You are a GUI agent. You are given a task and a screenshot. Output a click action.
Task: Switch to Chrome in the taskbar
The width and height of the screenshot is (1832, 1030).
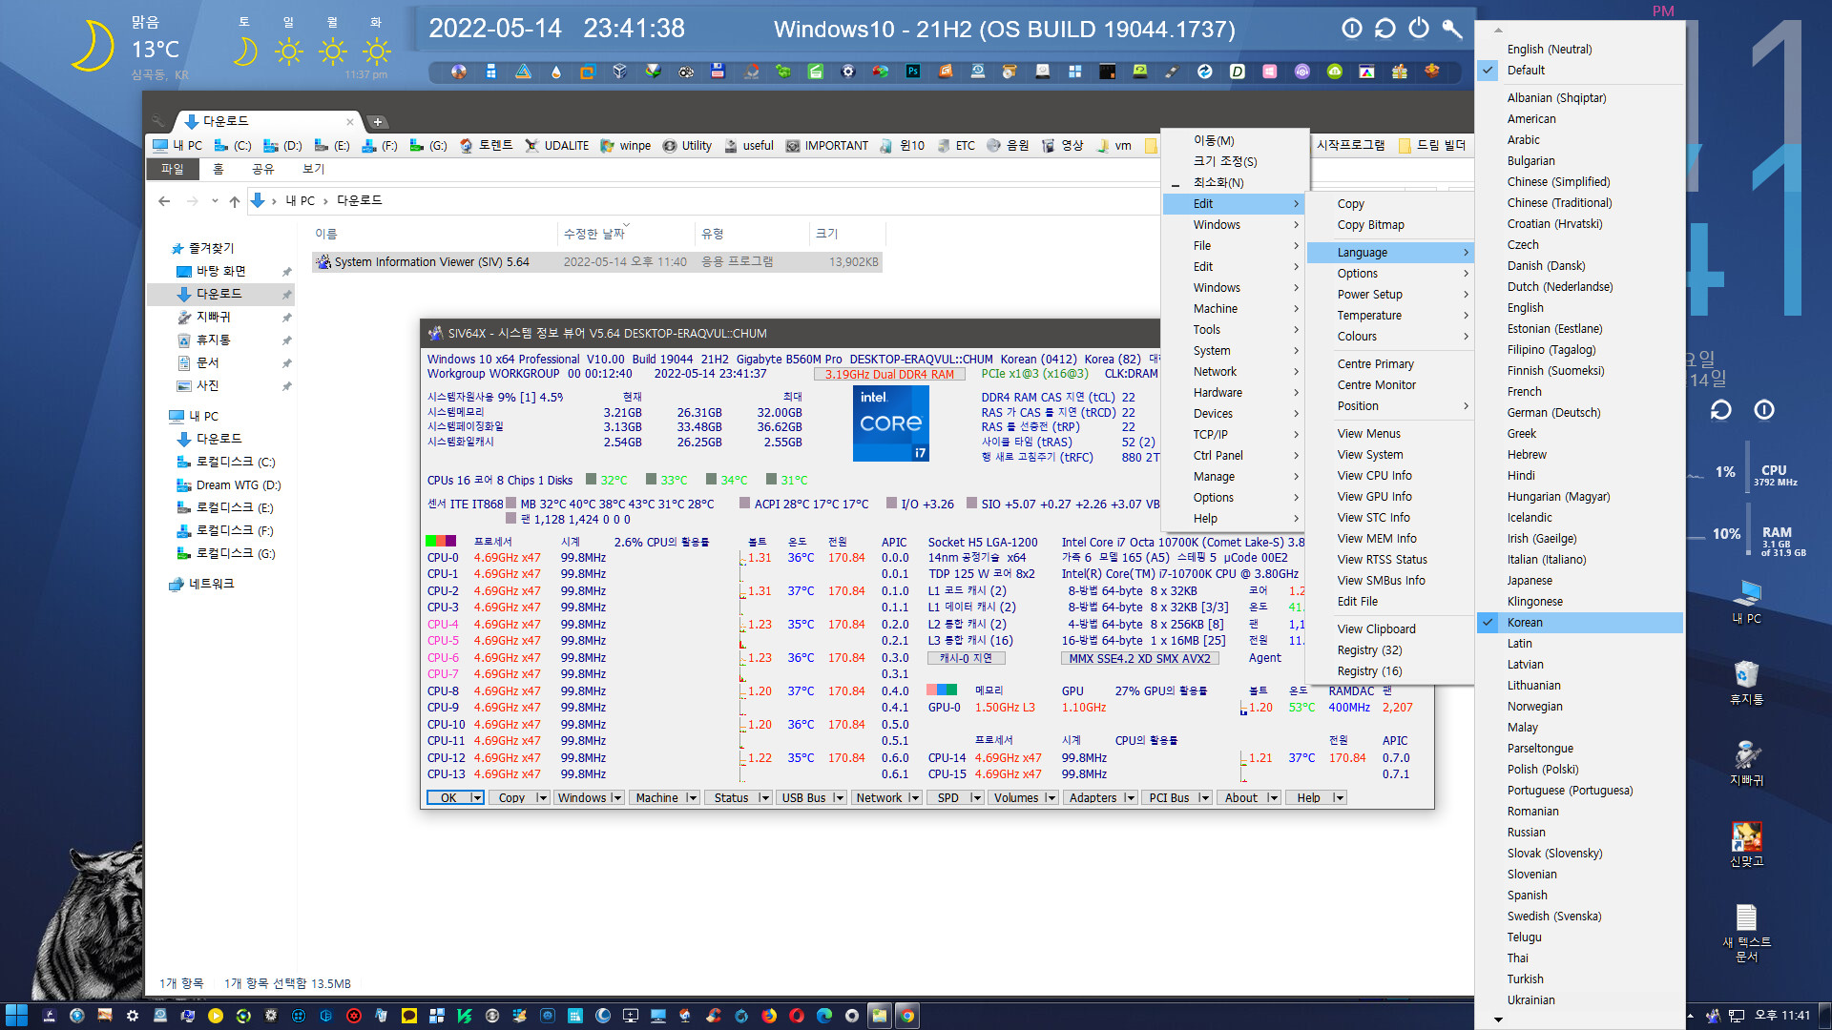point(907,1016)
